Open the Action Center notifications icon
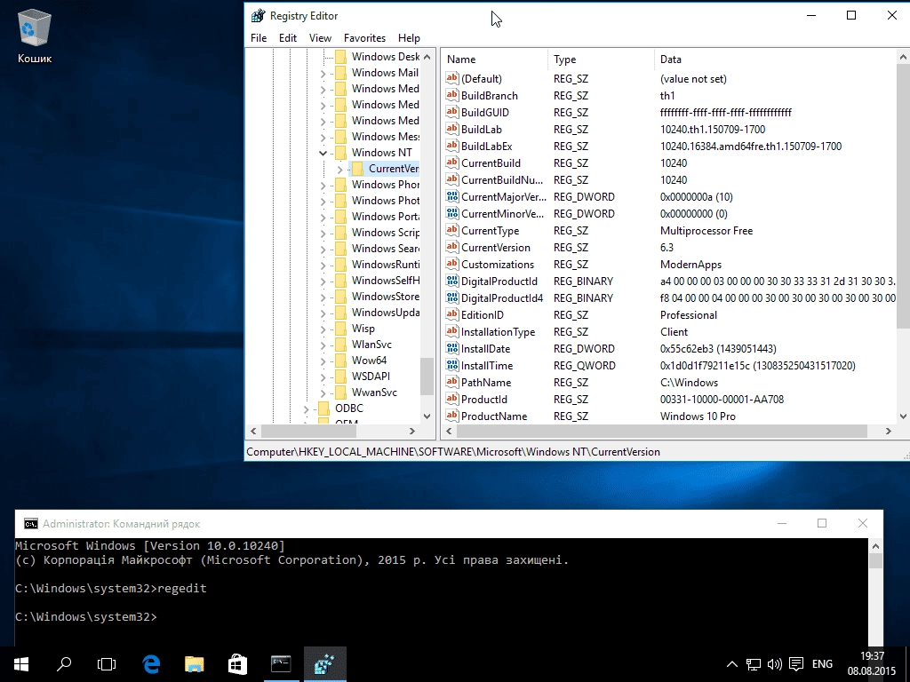 [x=796, y=664]
